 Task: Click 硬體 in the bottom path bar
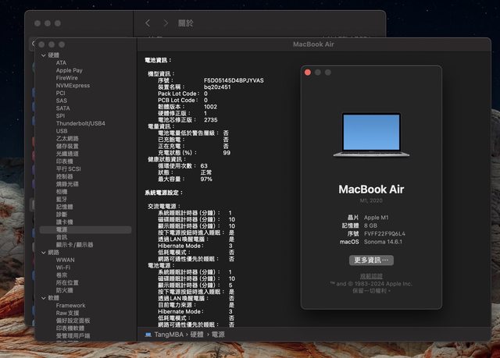pyautogui.click(x=198, y=334)
